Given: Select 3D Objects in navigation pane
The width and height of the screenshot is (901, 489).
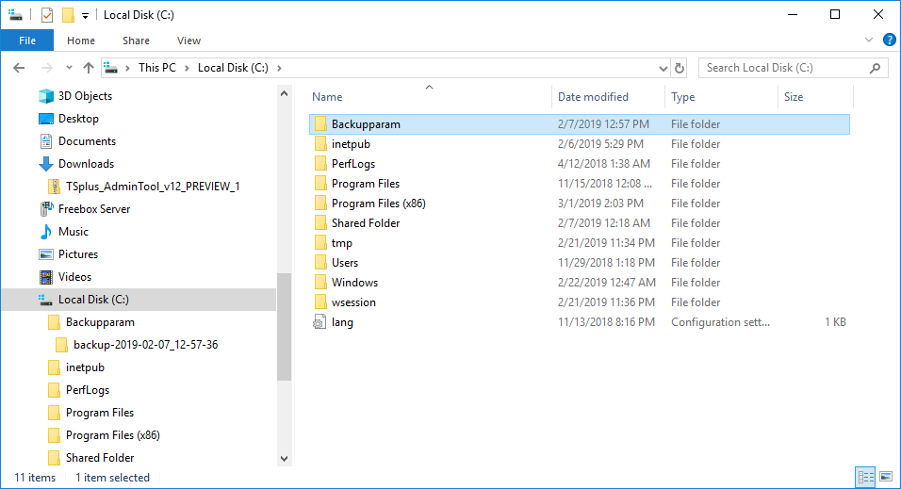Looking at the screenshot, I should [x=85, y=96].
